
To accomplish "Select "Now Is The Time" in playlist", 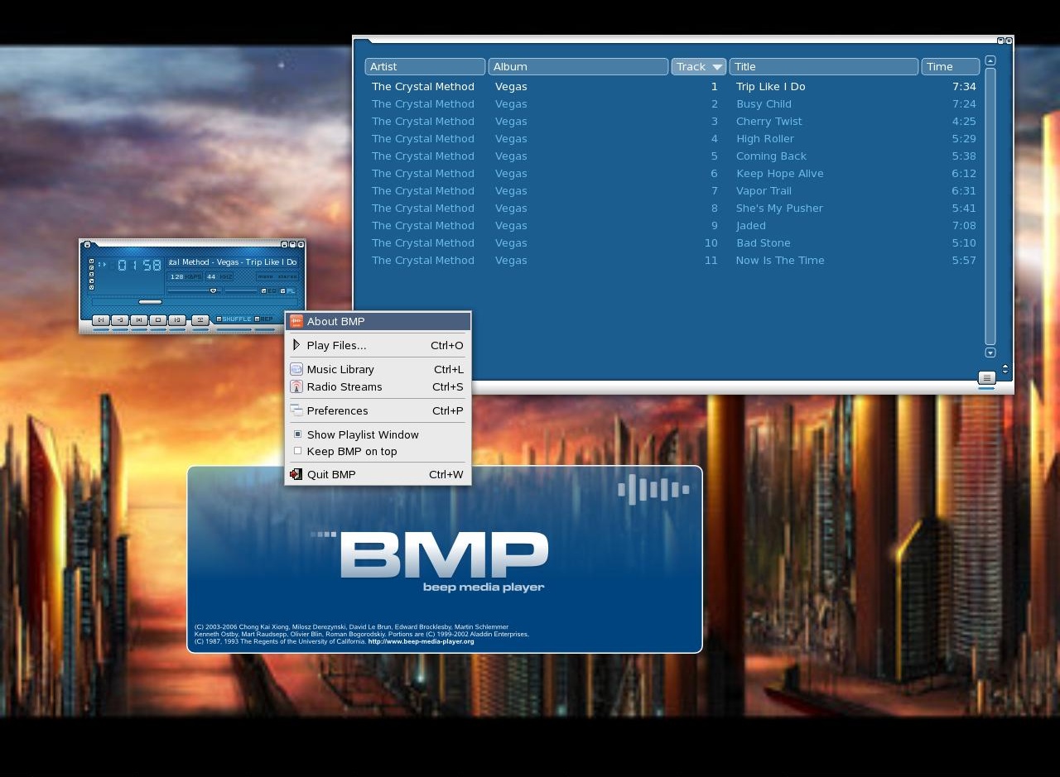I will pyautogui.click(x=780, y=260).
